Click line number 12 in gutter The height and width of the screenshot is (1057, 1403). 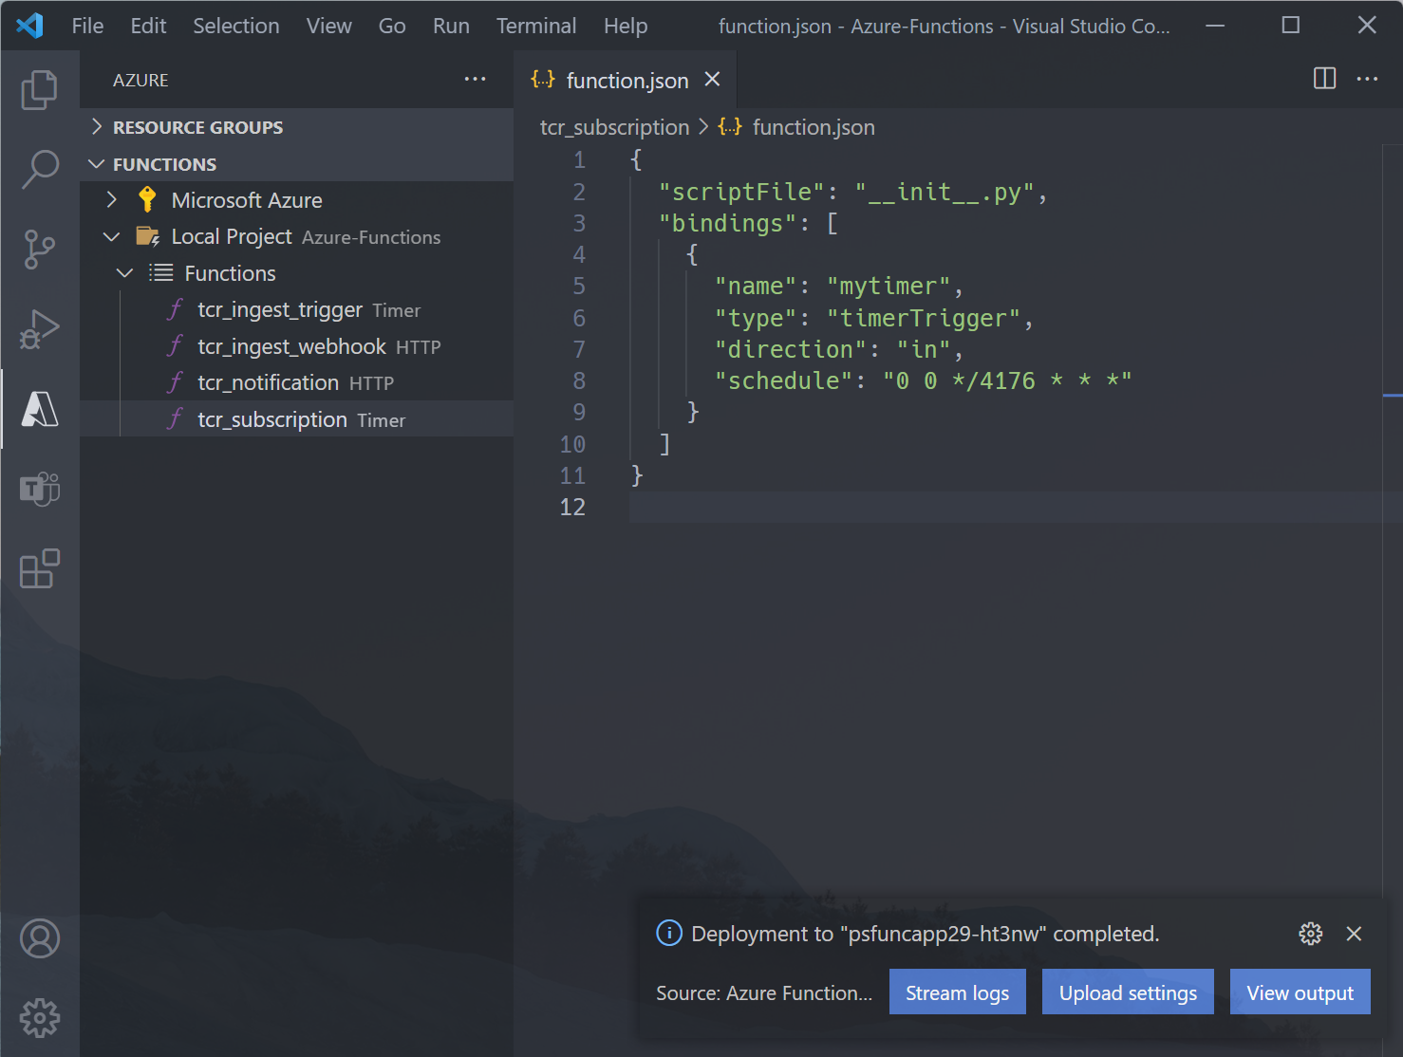click(x=572, y=507)
